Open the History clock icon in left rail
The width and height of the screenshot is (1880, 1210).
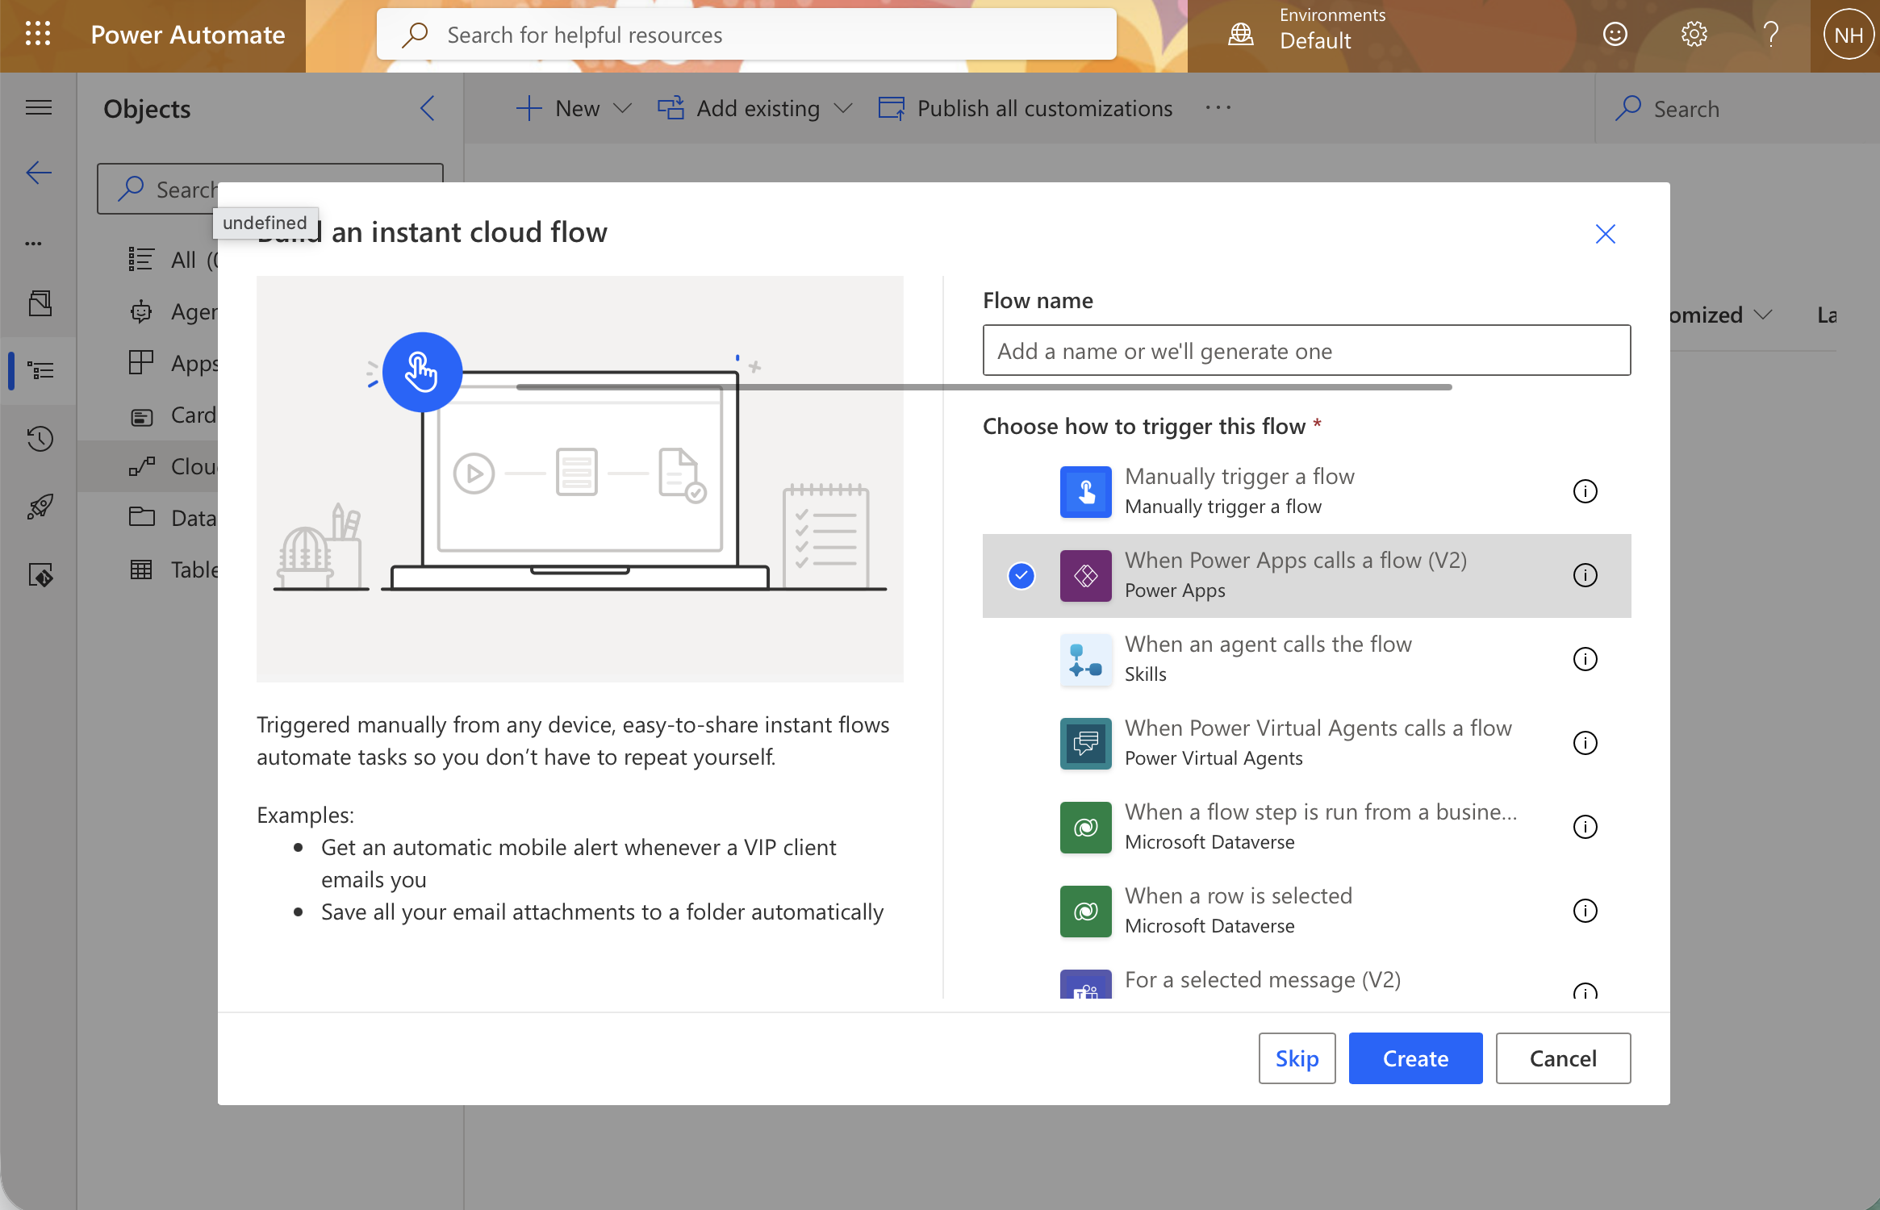[40, 439]
